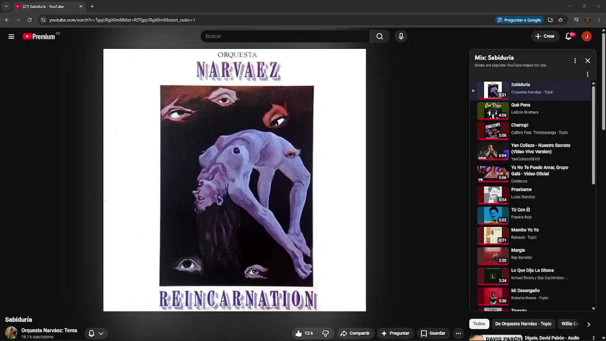Share the video via Compartir

(x=355, y=333)
